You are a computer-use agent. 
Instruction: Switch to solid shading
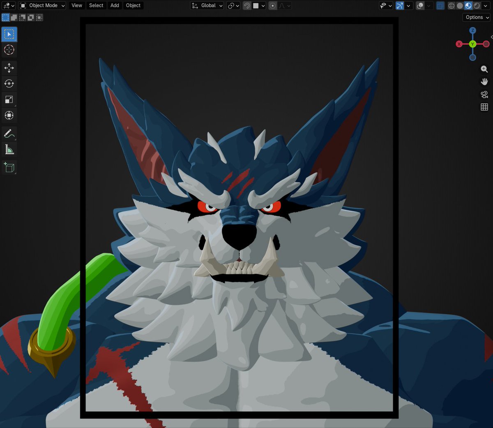[x=460, y=5]
